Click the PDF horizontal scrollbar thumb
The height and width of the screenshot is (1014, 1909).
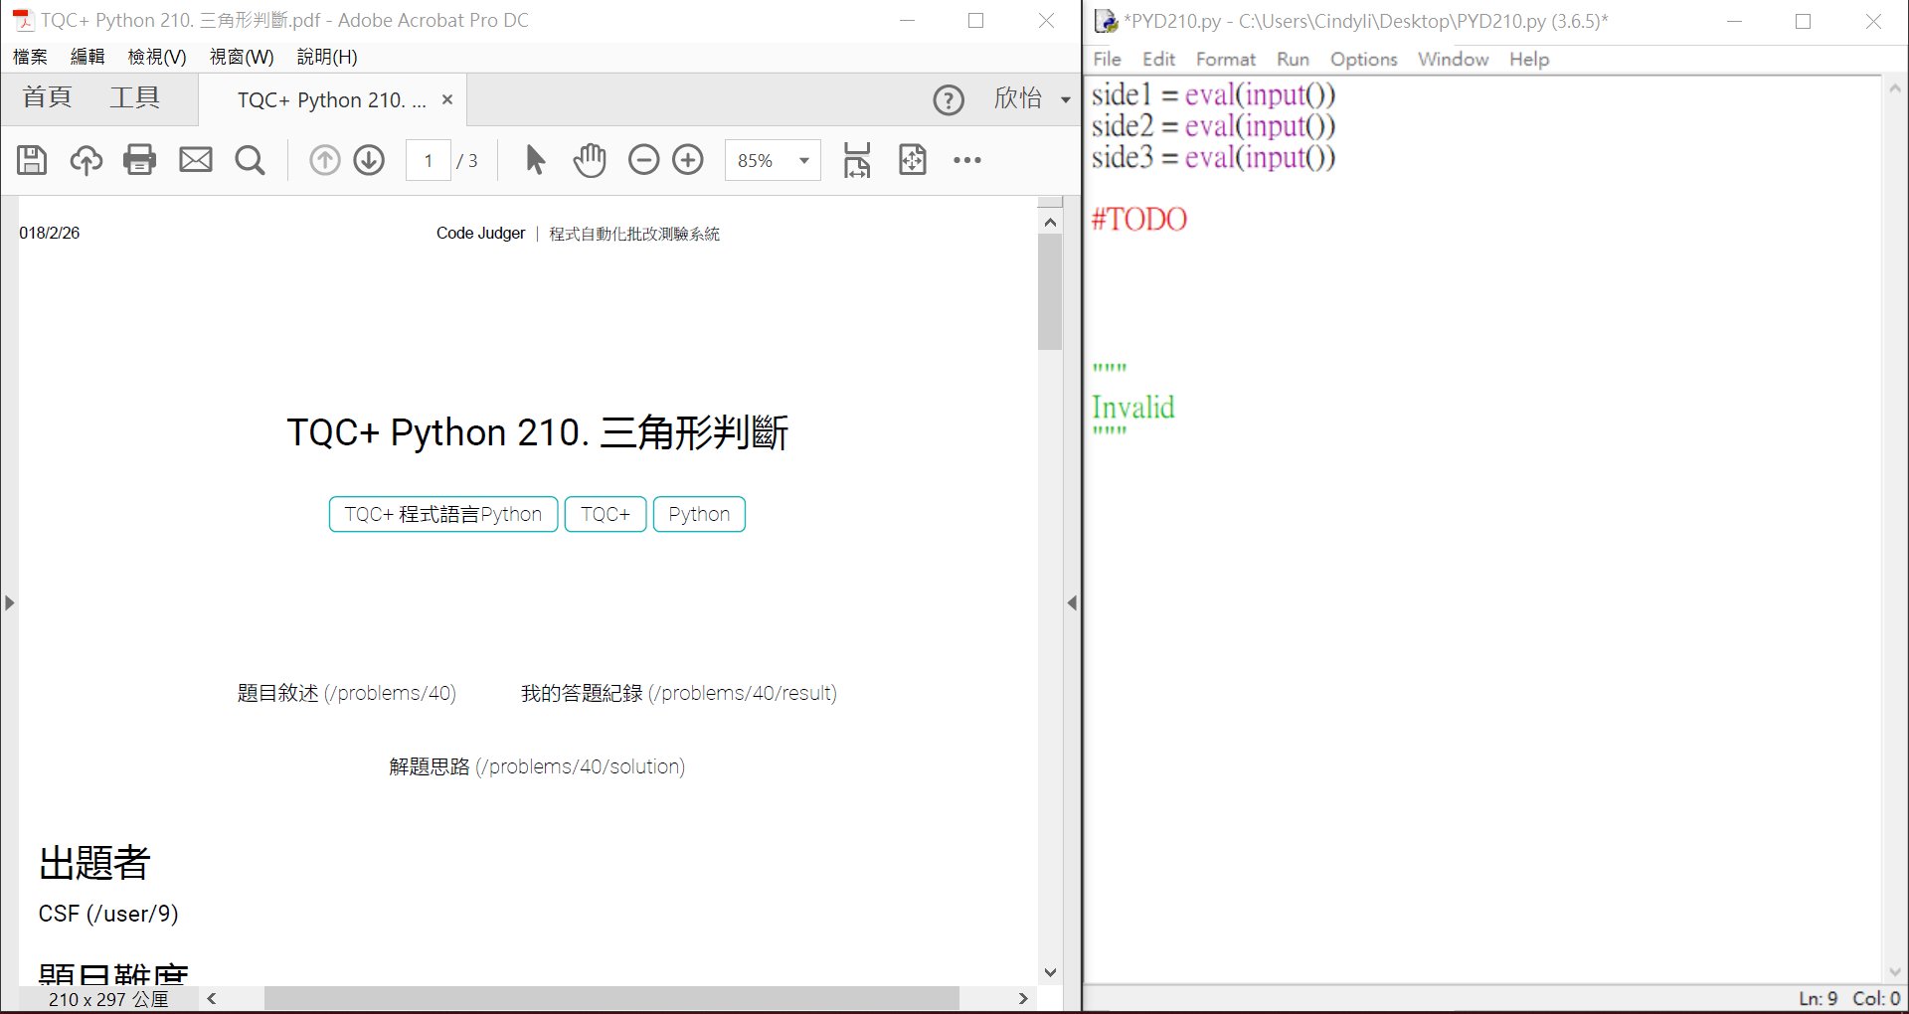pos(611,998)
